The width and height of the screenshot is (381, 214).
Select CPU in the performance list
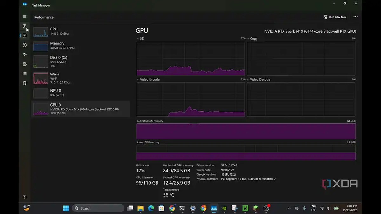[x=80, y=32]
